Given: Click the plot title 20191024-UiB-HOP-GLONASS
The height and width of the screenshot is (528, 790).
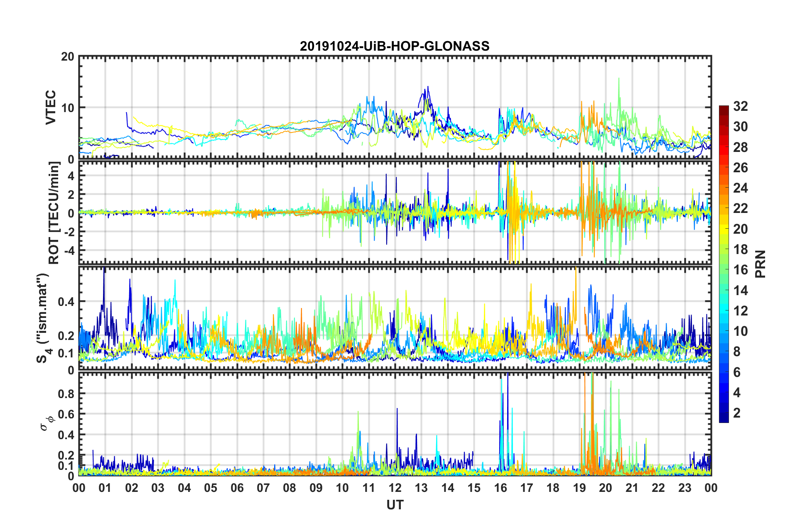Looking at the screenshot, I should [395, 46].
